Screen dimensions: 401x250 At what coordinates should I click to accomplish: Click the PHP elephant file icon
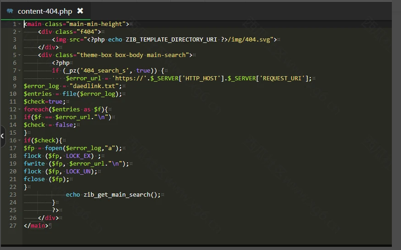coord(10,11)
